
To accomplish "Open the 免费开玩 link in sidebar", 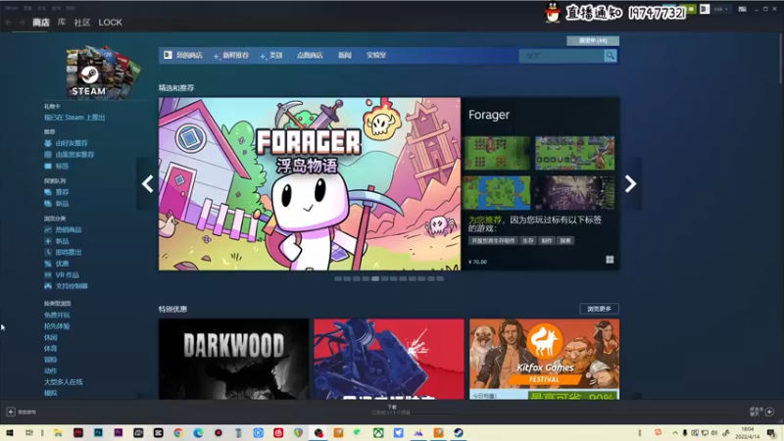I will [57, 315].
